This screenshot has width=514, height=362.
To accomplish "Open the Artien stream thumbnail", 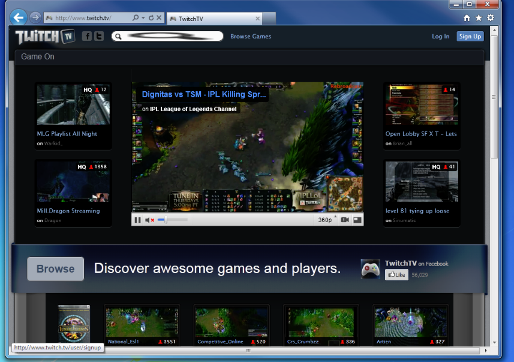I will click(x=410, y=322).
